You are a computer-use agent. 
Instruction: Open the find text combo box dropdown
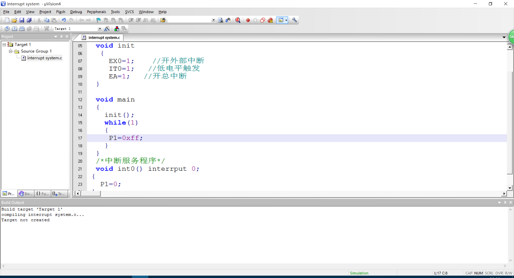point(213,20)
